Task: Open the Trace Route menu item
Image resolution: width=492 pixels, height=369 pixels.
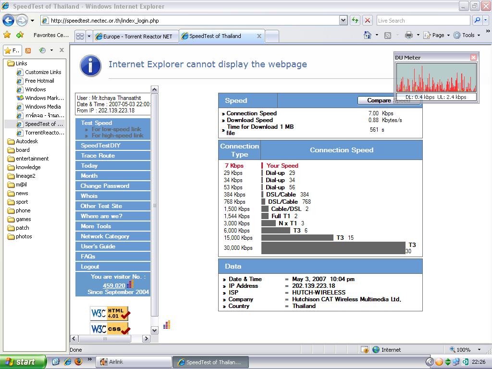Action: [113, 155]
